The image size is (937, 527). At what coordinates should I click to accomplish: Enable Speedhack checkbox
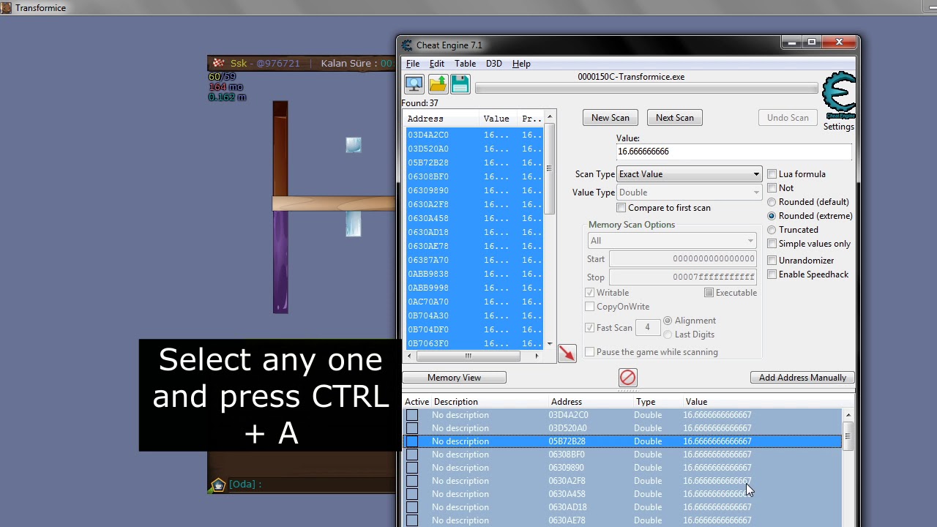(x=772, y=274)
